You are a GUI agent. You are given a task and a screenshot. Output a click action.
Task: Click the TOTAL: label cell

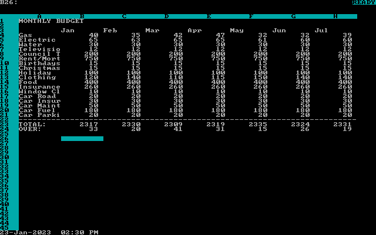[x=32, y=125]
